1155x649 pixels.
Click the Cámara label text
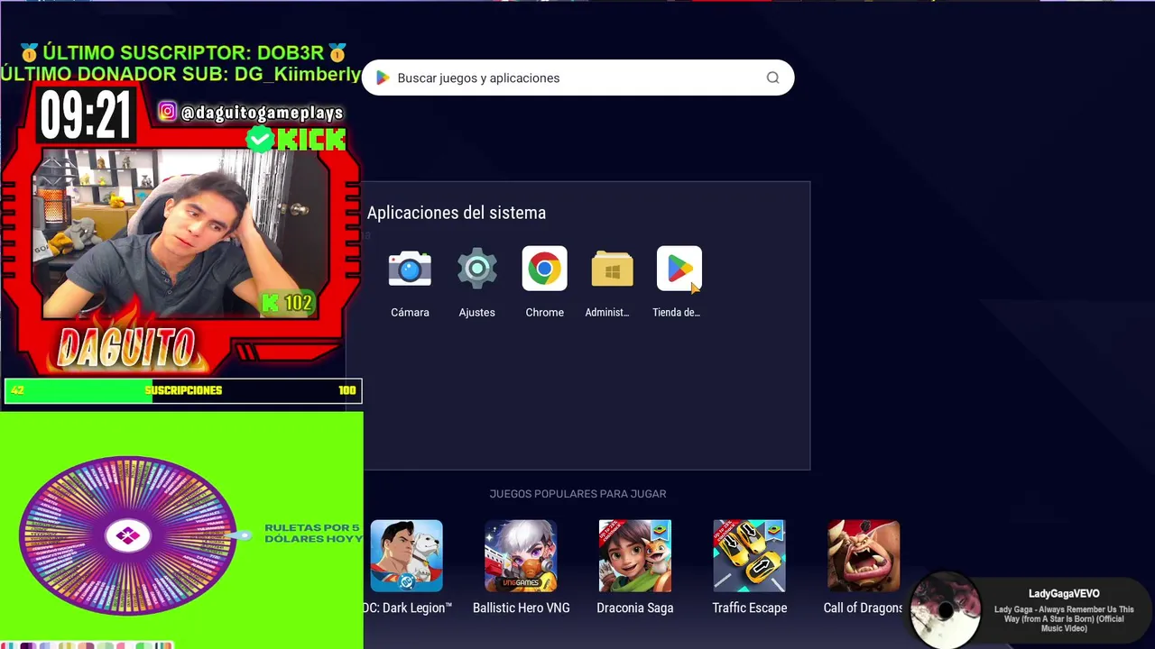(410, 312)
